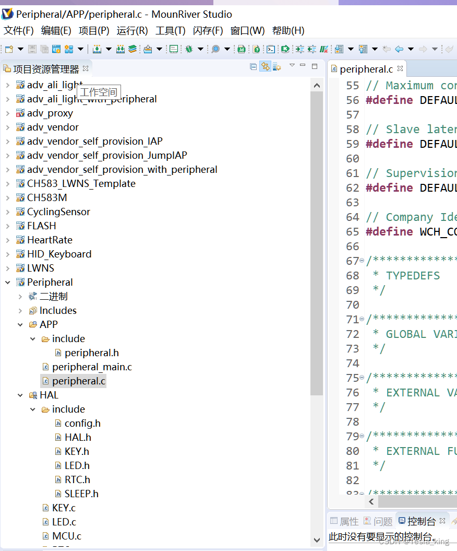Click the blue window with gear icon
The height and width of the screenshot is (551, 457).
coord(56,49)
